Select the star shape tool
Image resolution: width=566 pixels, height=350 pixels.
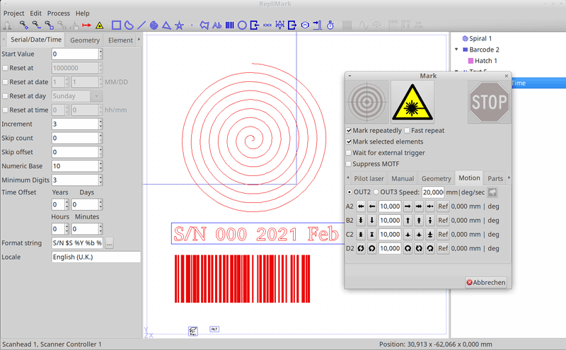pos(179,25)
